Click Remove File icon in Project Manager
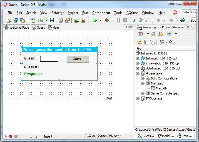Image resolution: width=199 pixels, height=142 pixels. (160, 34)
